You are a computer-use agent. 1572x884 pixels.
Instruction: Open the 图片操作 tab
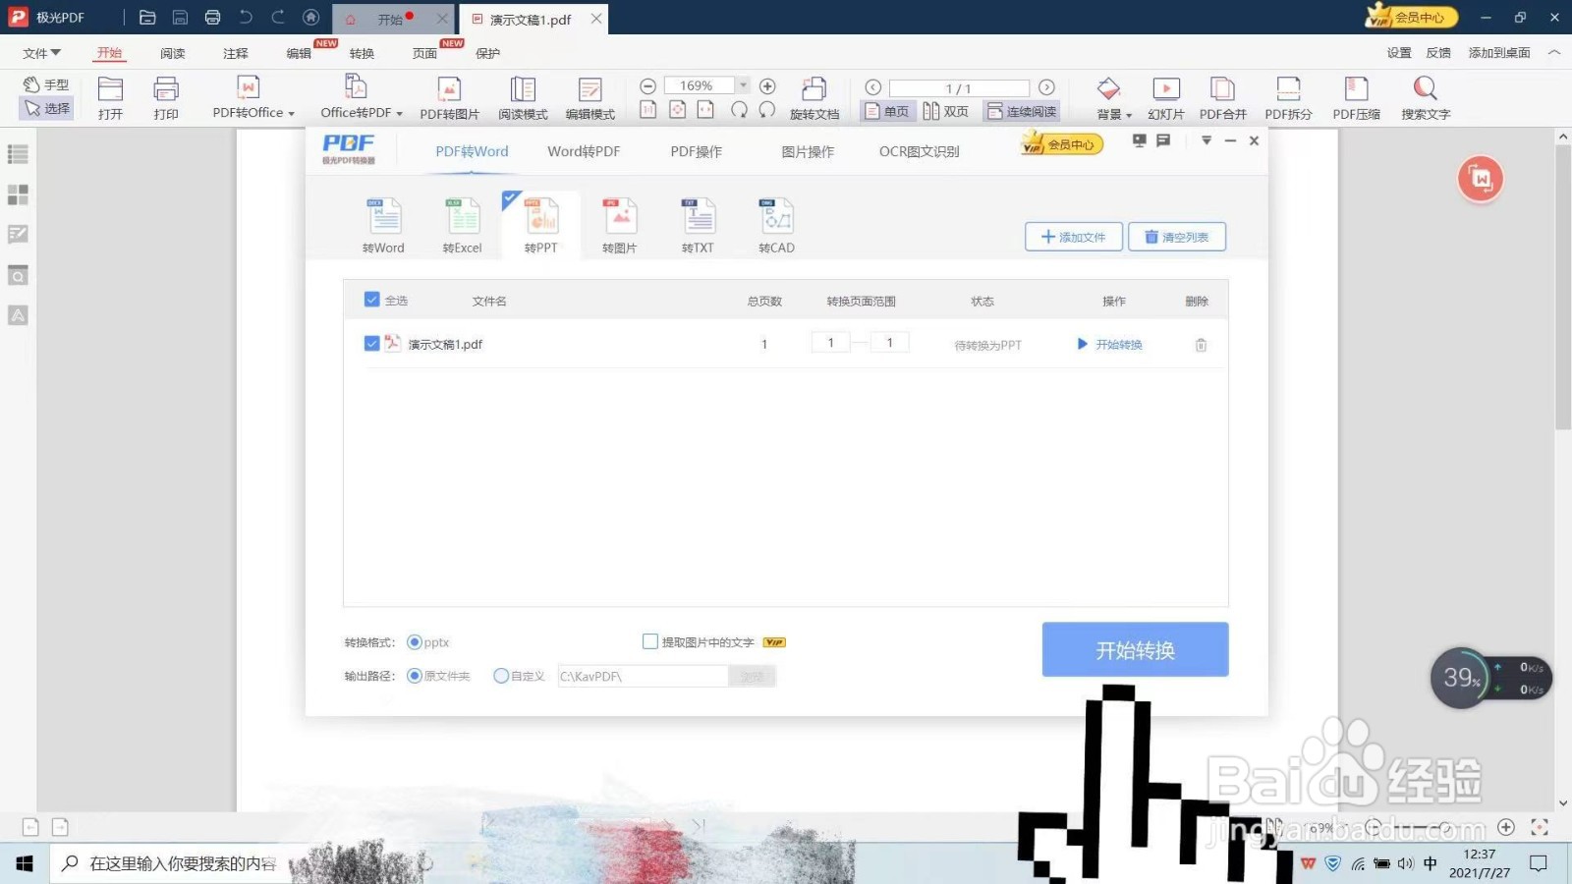pos(808,151)
